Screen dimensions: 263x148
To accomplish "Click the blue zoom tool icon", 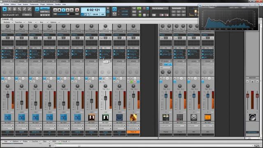I will tap(37, 9).
